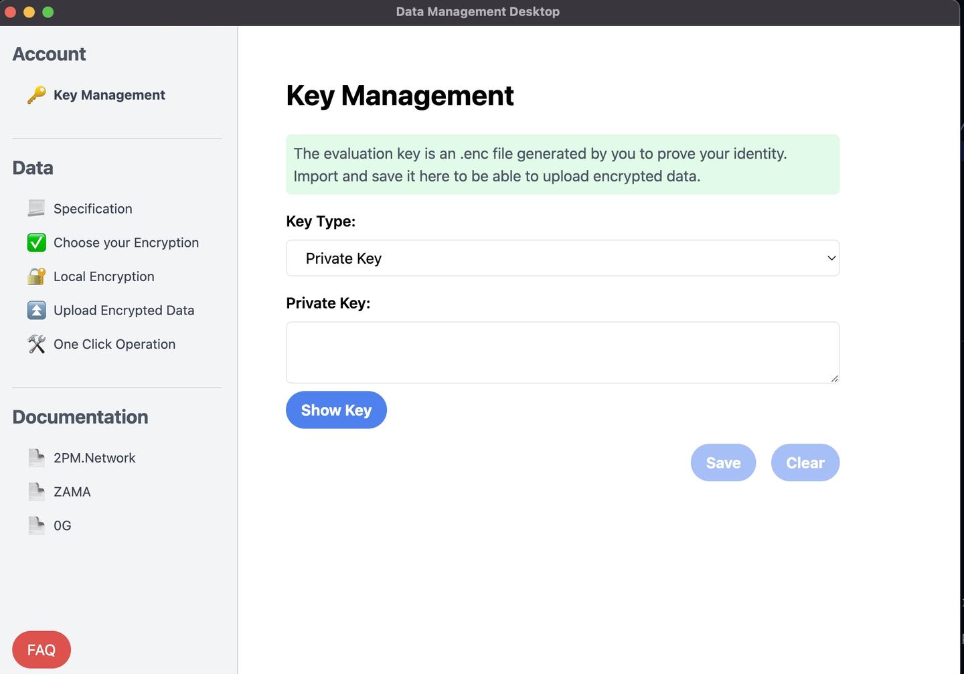Click the padlock icon for Local Encryption

pyautogui.click(x=36, y=276)
